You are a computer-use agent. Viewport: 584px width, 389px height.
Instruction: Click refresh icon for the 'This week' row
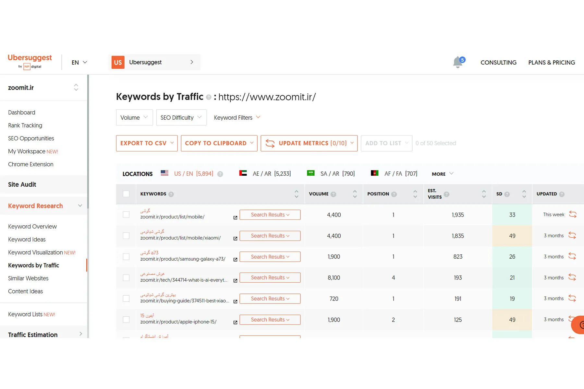point(573,215)
